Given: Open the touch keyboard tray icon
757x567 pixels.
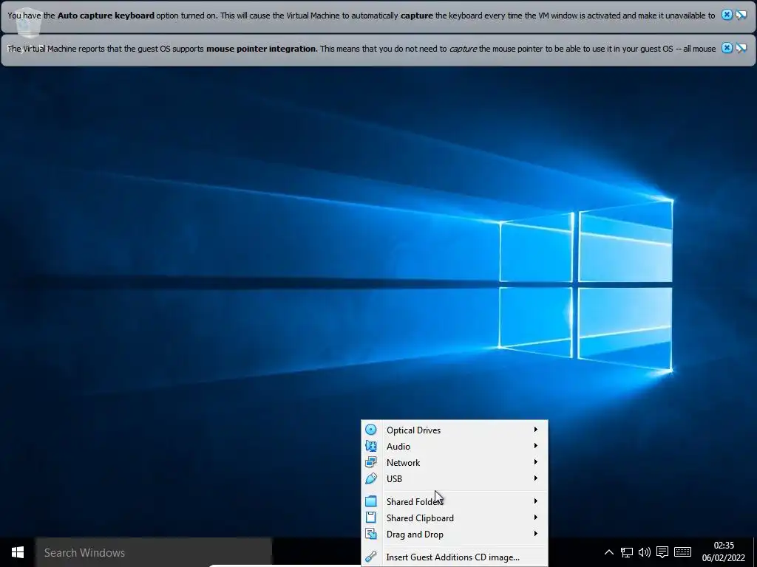Looking at the screenshot, I should 682,552.
